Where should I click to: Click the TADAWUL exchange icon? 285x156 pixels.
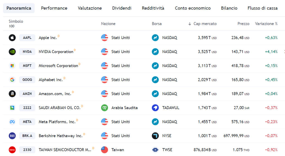(155, 108)
